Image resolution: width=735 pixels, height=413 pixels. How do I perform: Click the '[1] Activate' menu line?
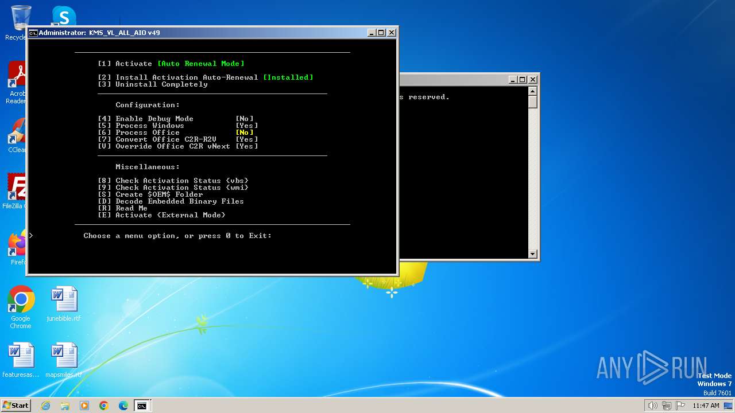click(171, 64)
